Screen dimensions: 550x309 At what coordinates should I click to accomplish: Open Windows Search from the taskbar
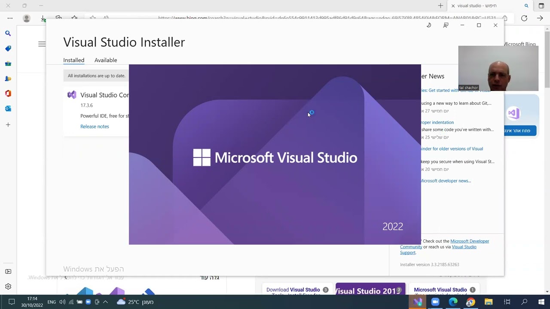click(x=524, y=302)
